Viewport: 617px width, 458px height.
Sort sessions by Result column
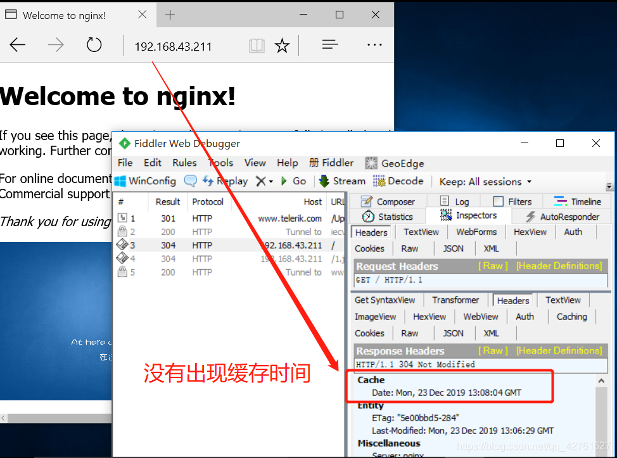tap(168, 202)
